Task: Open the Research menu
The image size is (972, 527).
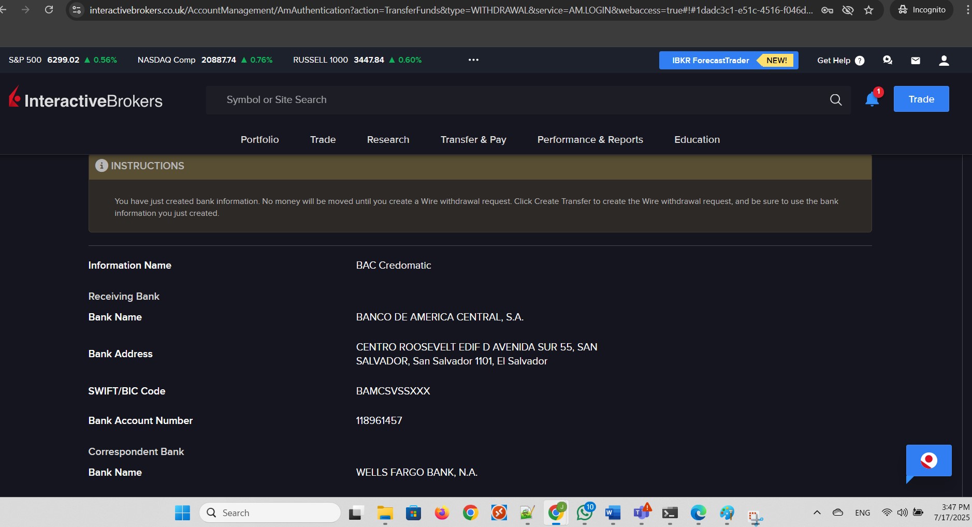Action: (x=388, y=140)
